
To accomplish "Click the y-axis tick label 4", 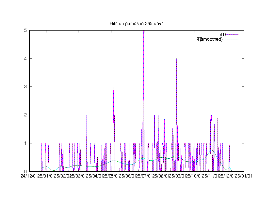I will tap(25, 59).
